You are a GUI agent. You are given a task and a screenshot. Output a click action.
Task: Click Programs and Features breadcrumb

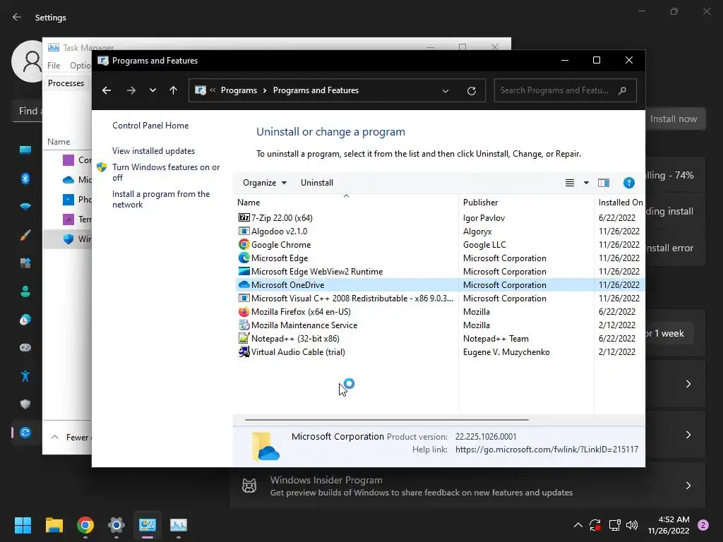316,90
